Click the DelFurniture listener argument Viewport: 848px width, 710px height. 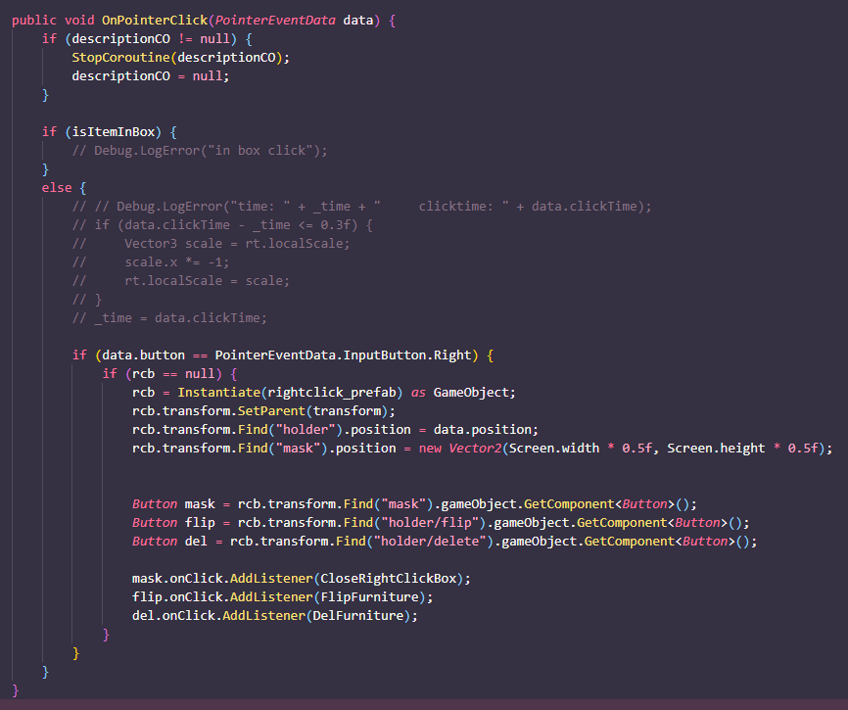(358, 616)
